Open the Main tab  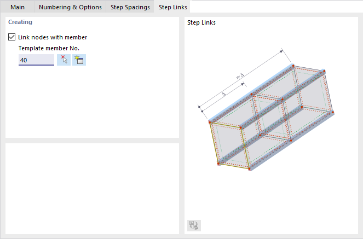coord(18,7)
